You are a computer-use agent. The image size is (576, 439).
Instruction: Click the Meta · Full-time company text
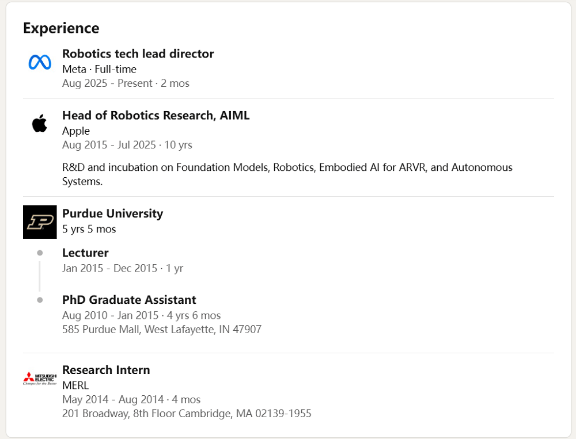[x=99, y=69]
